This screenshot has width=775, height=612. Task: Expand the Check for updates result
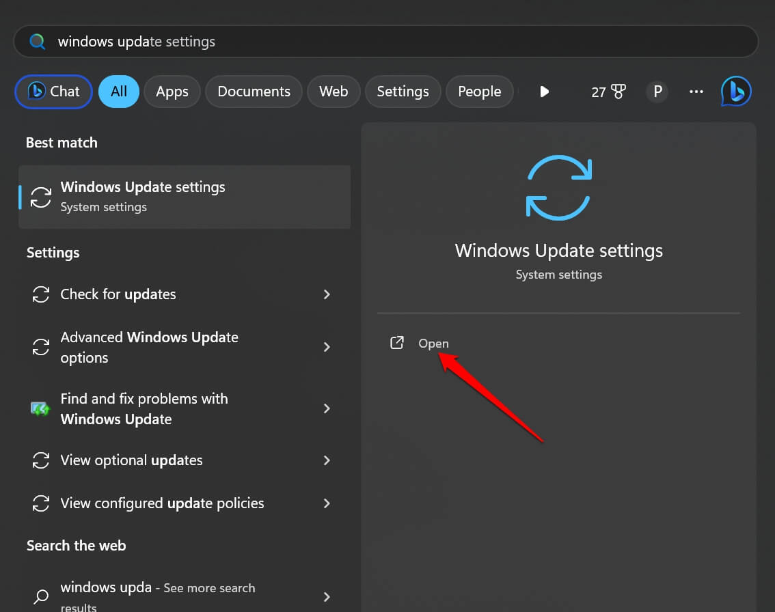[x=327, y=294]
